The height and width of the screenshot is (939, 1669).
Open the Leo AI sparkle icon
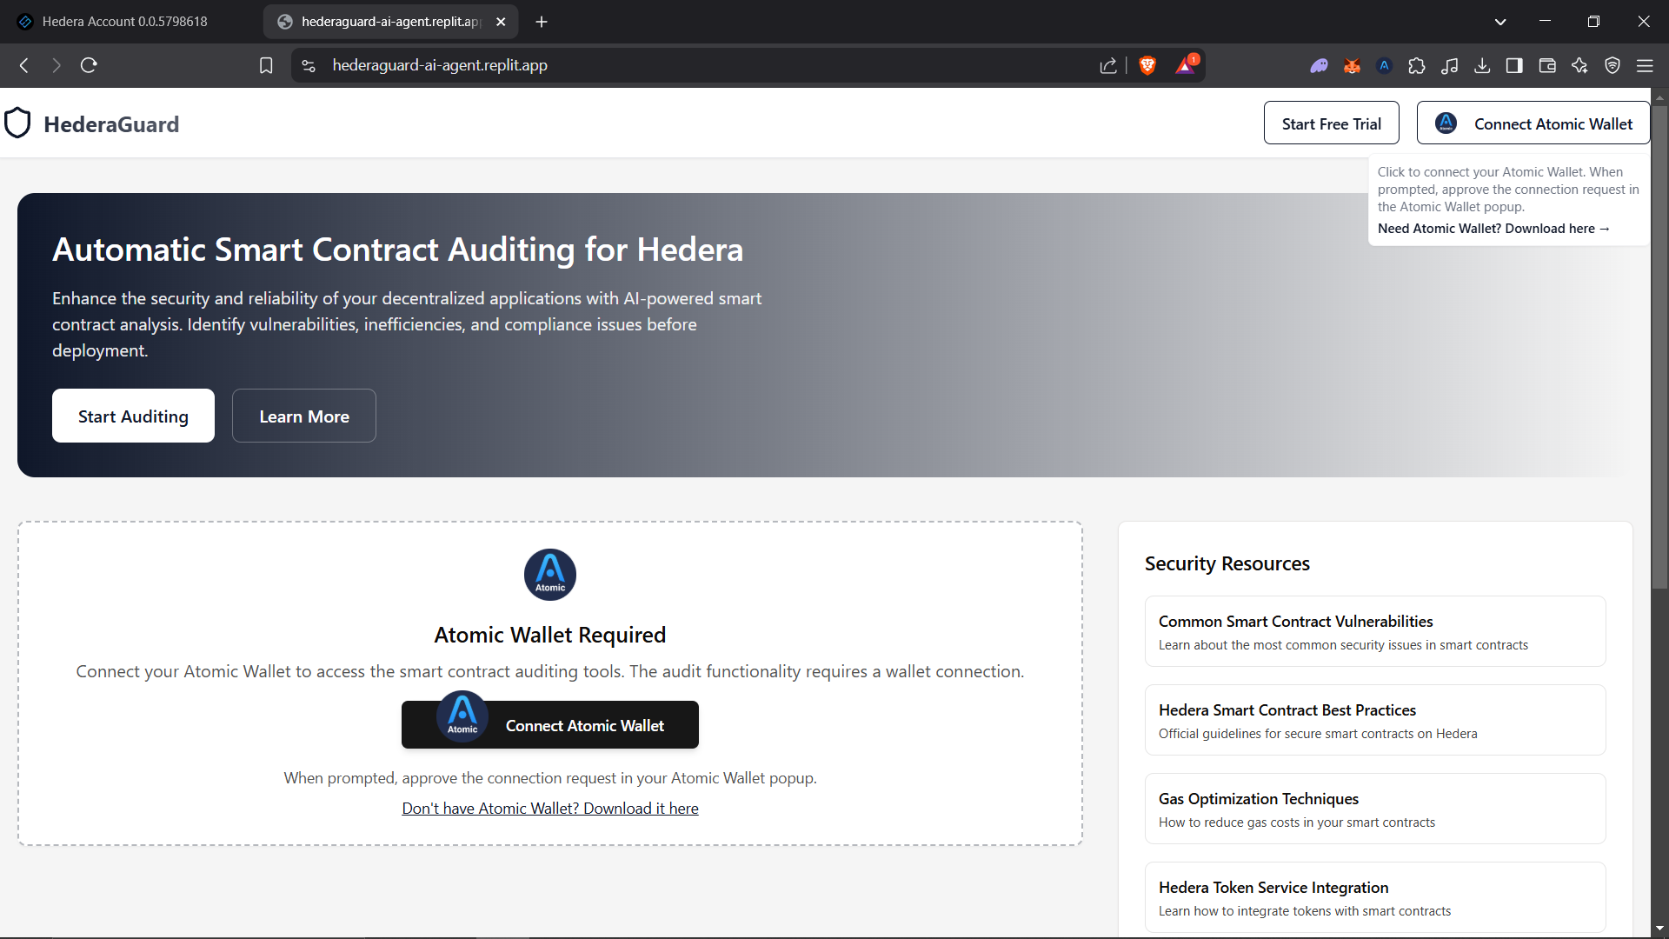tap(1579, 65)
